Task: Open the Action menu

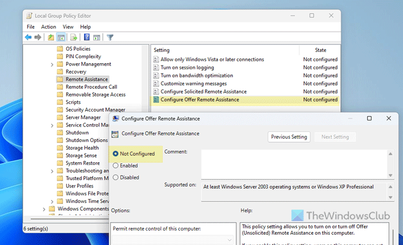Action: 48,26
